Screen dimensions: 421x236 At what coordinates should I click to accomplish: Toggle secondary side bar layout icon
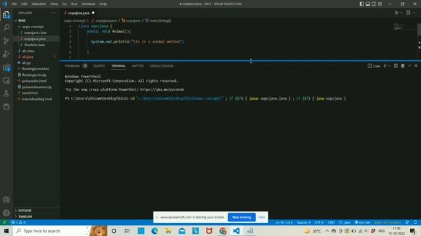coord(374,4)
